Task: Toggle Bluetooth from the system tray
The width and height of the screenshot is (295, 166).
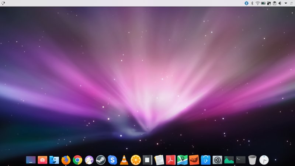Action: [x=252, y=3]
